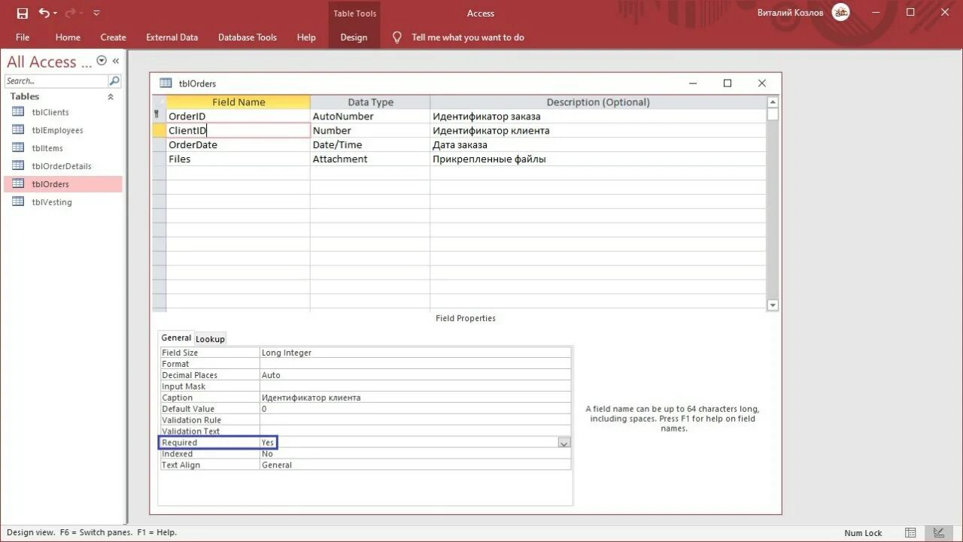The image size is (963, 542).
Task: Open the Customize Quick Access Toolbar dropdown
Action: pos(96,12)
